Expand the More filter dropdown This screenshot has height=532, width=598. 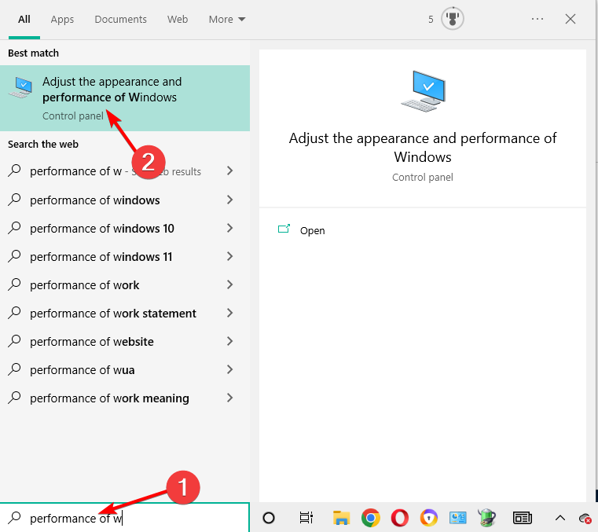click(227, 19)
